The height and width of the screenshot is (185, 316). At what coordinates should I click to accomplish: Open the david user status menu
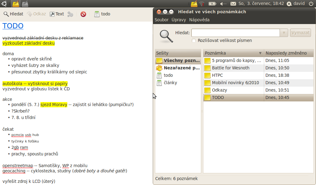296,4
